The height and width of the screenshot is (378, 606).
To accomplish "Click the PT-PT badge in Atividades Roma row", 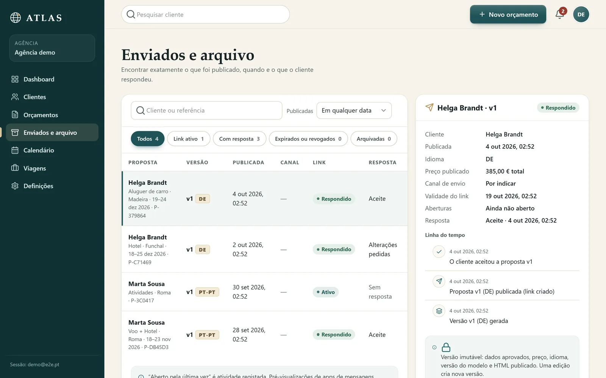I will pos(207,292).
